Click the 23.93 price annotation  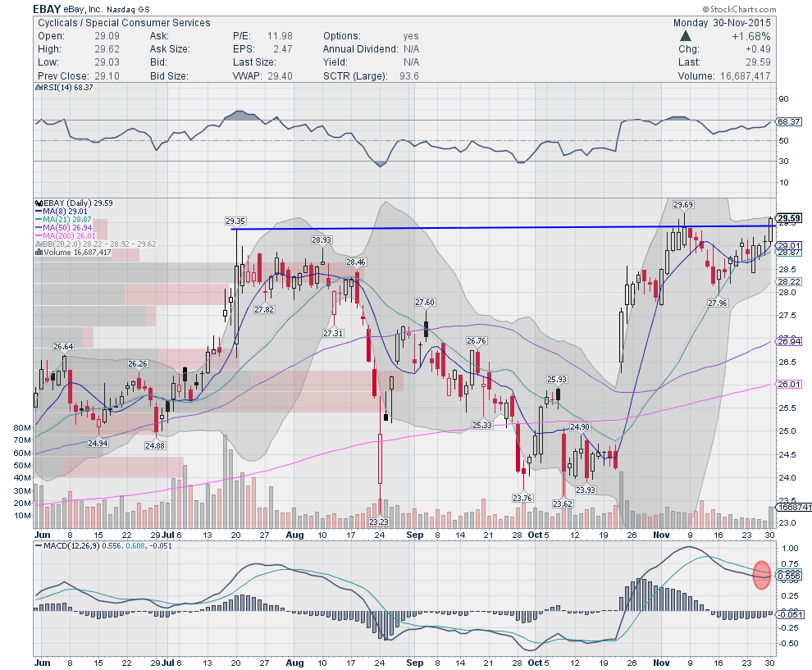[x=585, y=490]
